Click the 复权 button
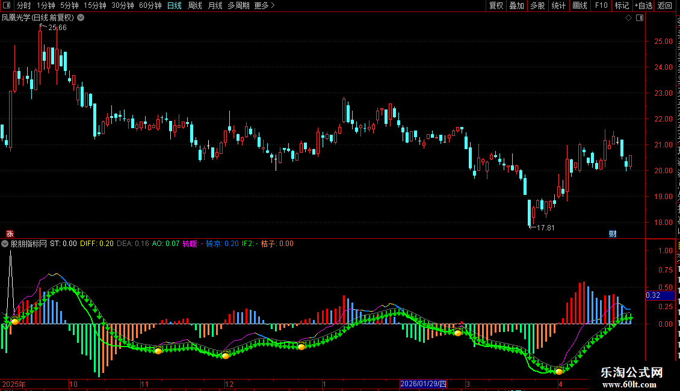 [496, 5]
